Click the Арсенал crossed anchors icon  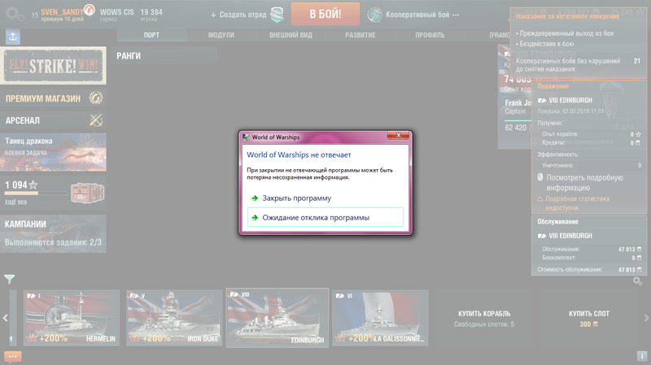coord(96,120)
